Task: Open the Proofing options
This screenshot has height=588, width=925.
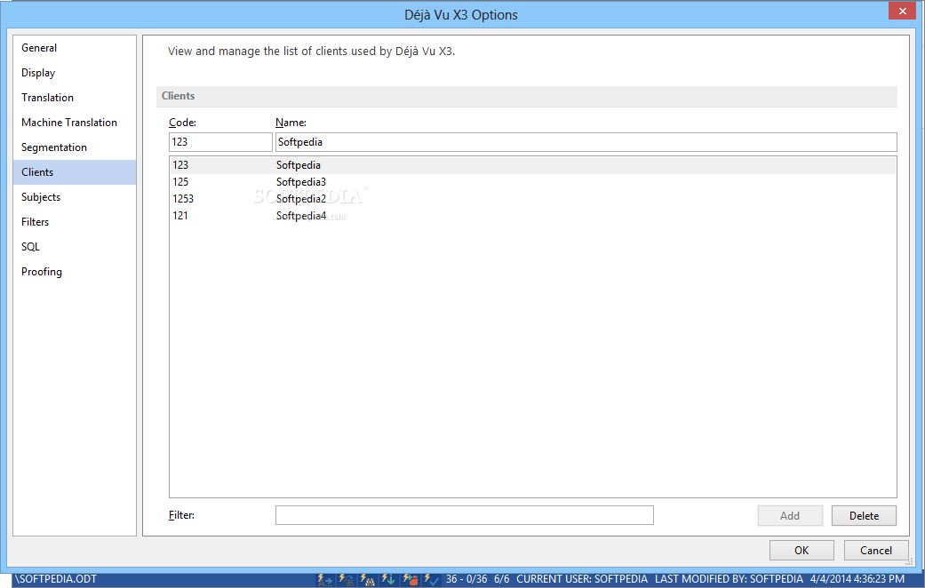Action: [75, 271]
